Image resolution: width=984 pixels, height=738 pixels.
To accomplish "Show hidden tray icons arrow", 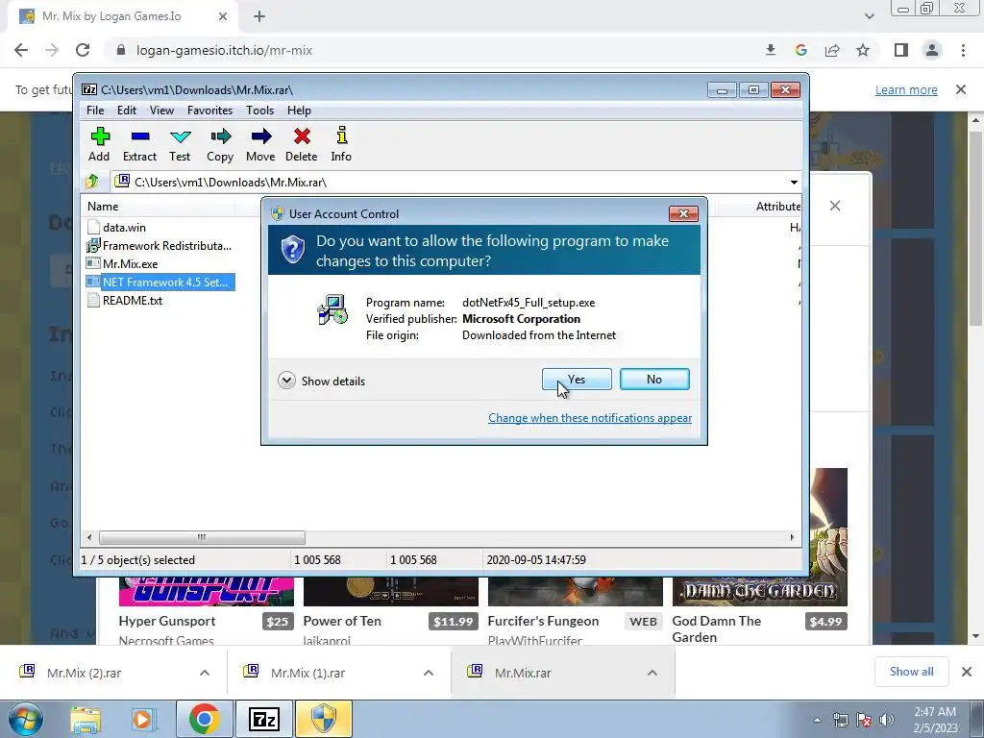I will [x=817, y=720].
